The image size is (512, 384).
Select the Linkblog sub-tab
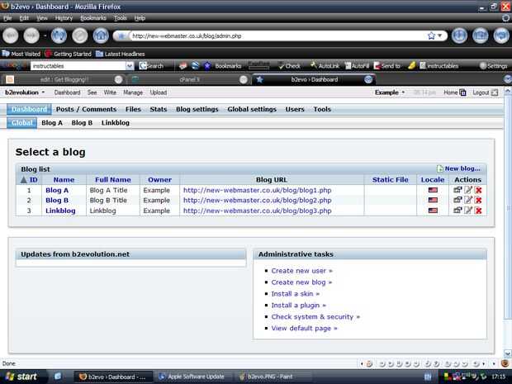[116, 123]
